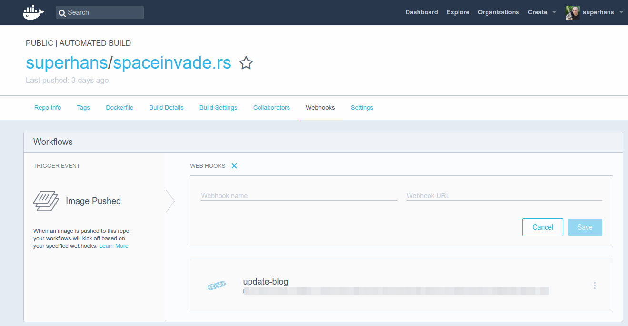Switch to Build Details tab

click(166, 108)
